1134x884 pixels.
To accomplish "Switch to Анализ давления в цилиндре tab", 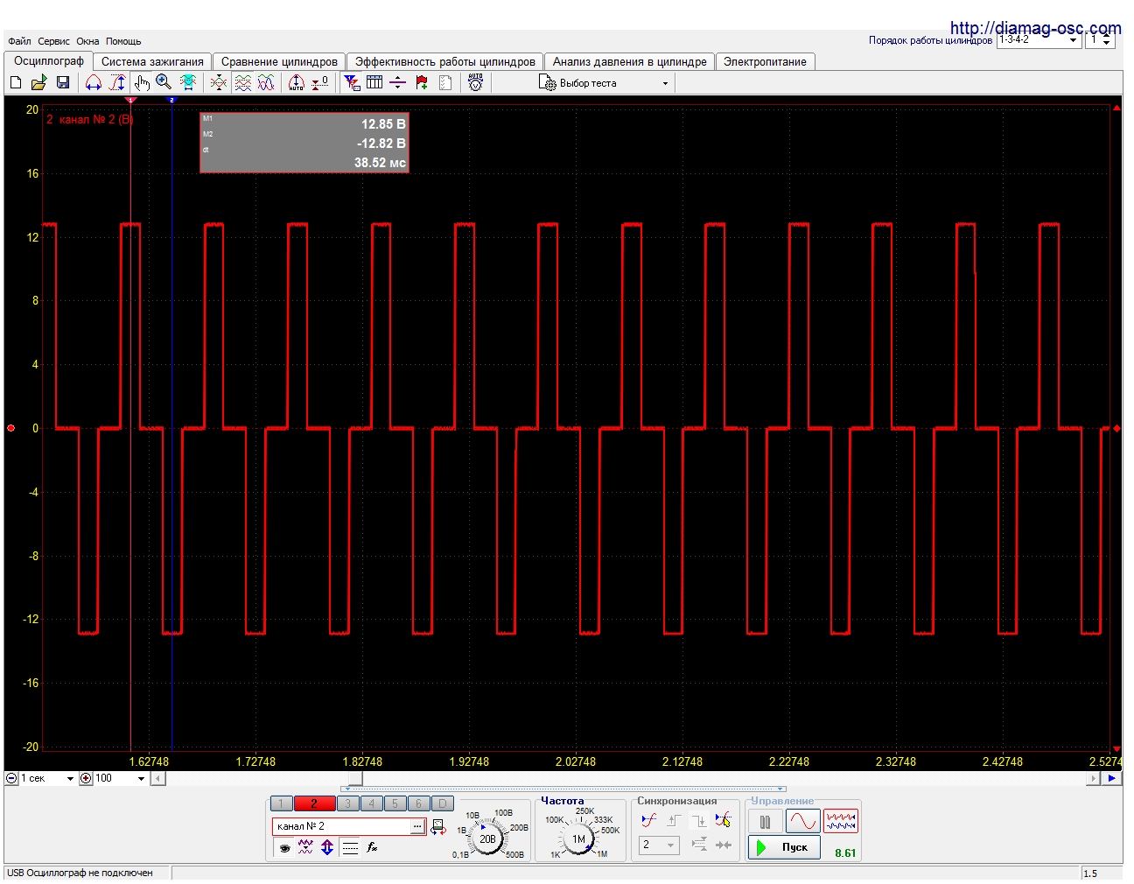I will (x=629, y=61).
